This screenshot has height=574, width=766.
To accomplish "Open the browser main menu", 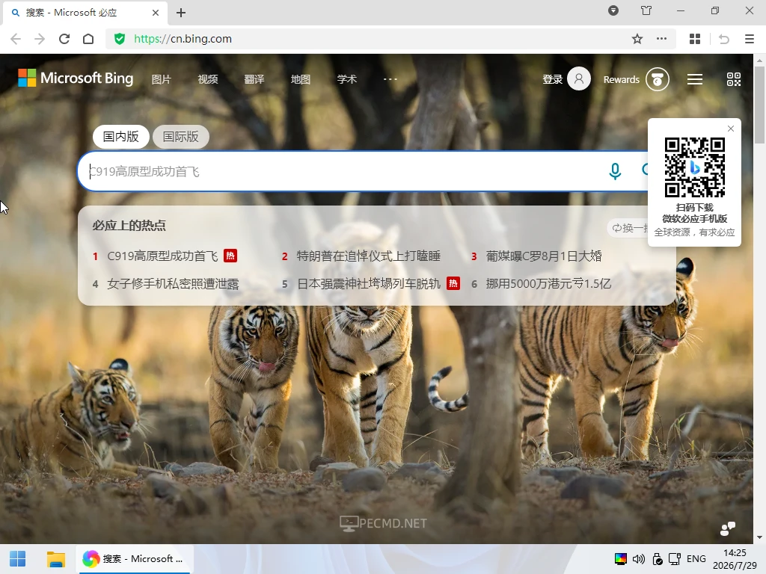I will click(750, 39).
